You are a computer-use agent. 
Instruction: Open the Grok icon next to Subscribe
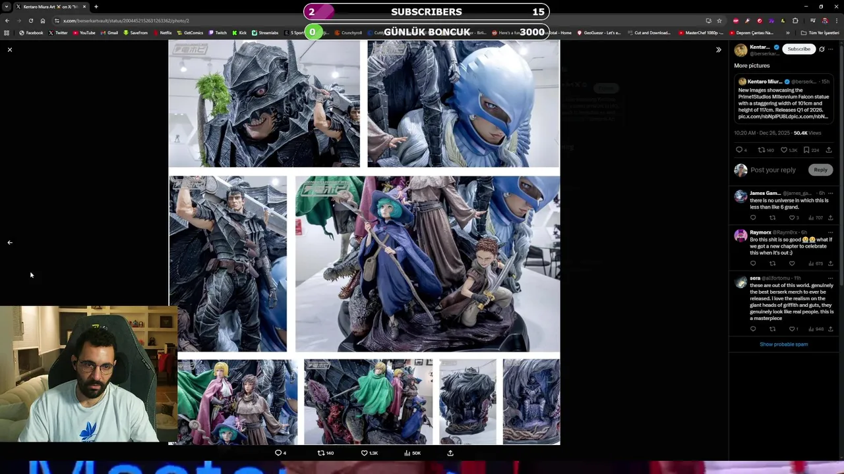coord(822,49)
